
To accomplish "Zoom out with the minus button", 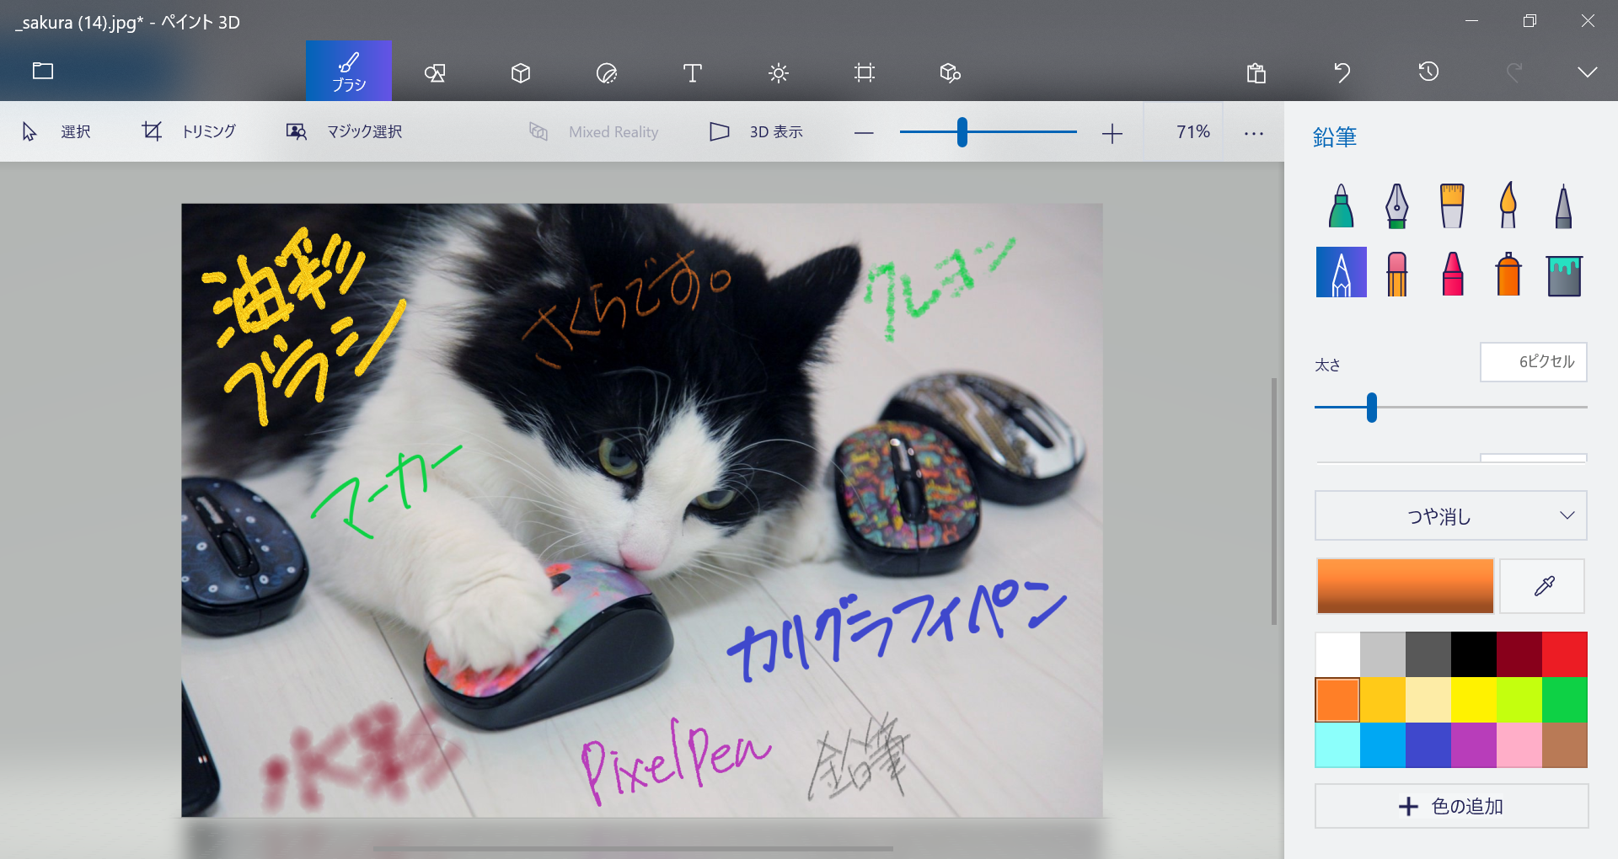I will (x=864, y=133).
